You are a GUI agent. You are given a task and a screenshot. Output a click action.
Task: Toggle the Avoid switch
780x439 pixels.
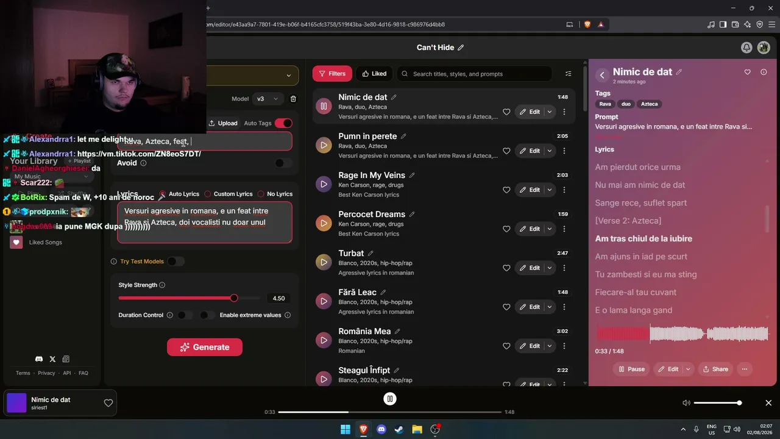click(x=283, y=163)
